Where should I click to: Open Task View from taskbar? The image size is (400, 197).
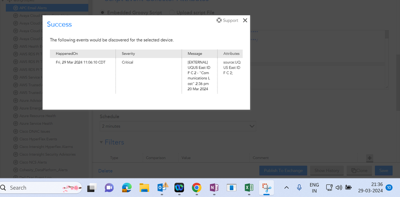tap(92, 187)
